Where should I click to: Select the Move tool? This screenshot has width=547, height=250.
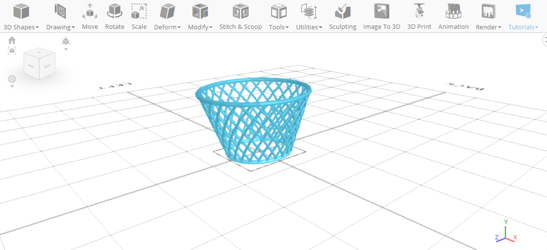pyautogui.click(x=90, y=16)
